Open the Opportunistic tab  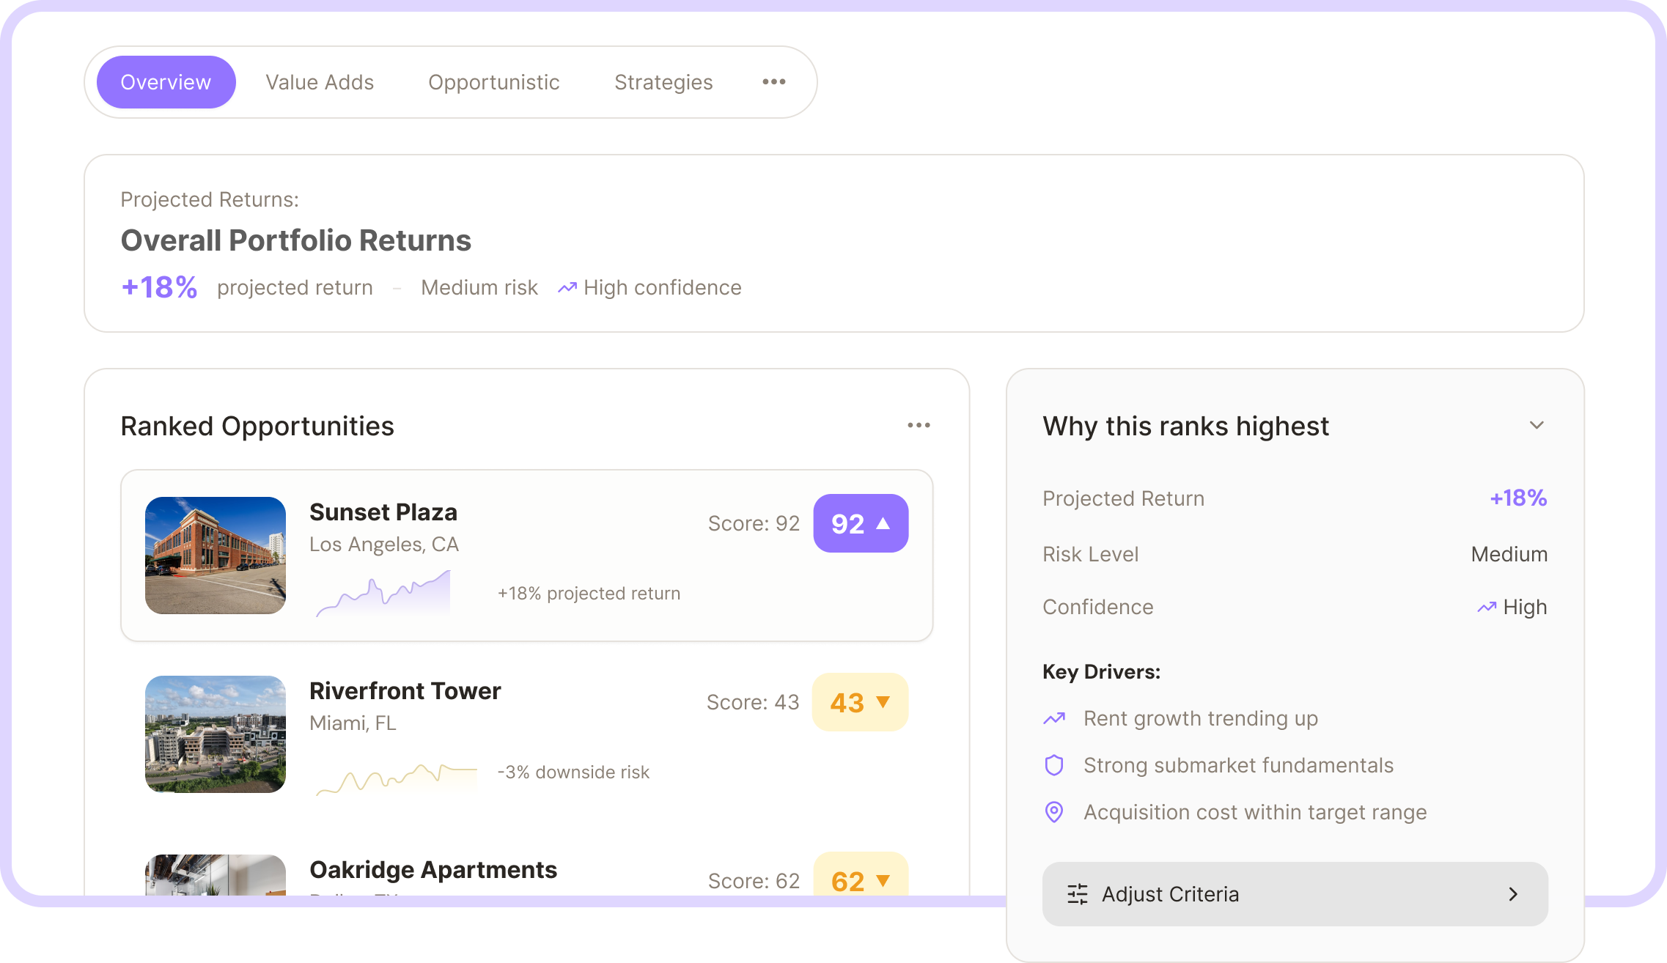pos(493,81)
